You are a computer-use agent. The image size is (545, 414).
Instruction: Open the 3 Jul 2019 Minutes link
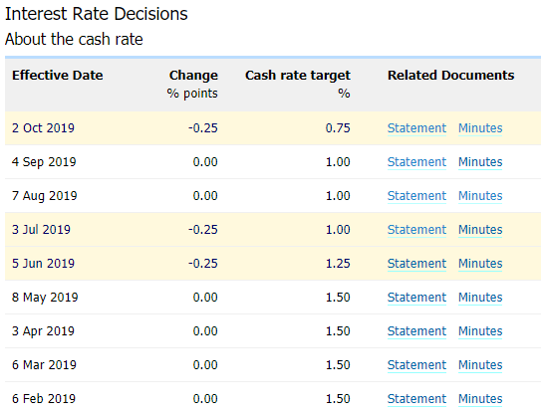[x=480, y=230]
